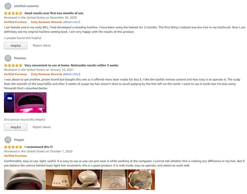Report abuse on Maximus's review
Viewport: 247px width, 194px height.
pos(42,127)
